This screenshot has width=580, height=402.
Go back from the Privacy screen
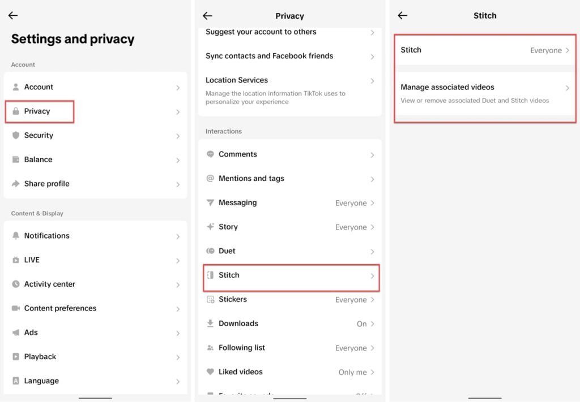coord(208,16)
